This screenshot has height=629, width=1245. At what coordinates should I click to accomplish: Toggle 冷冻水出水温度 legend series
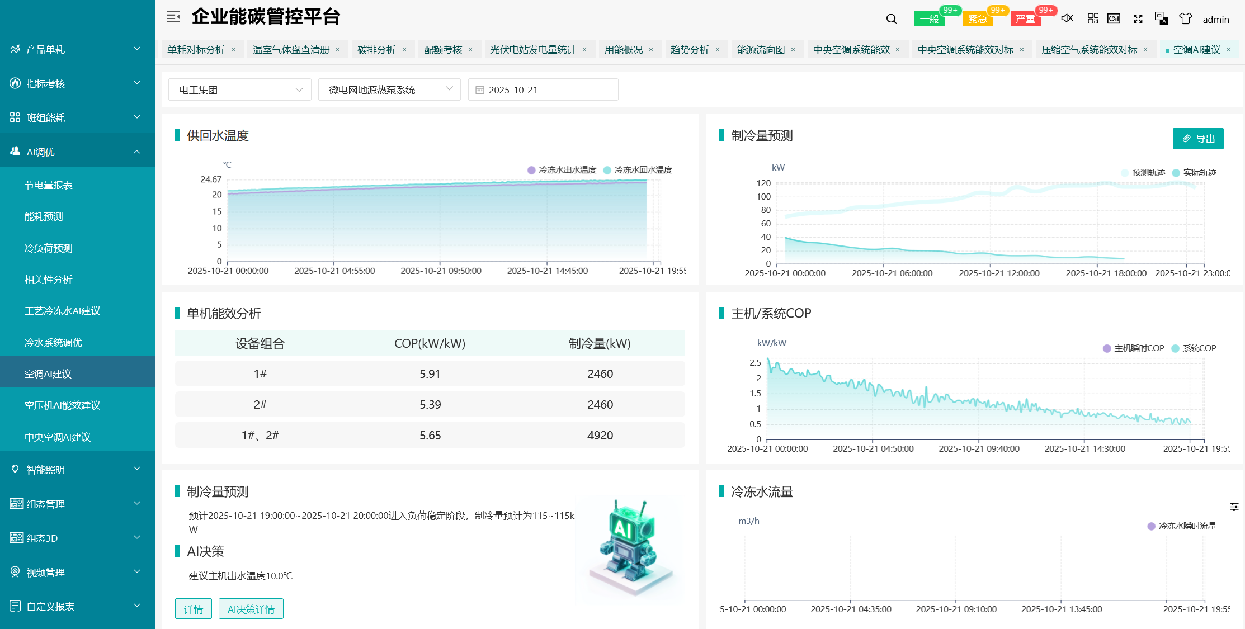(x=562, y=170)
